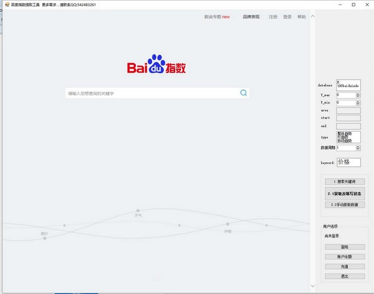Click the 注册 link in the top navigation
This screenshot has height=294, width=374.
(273, 17)
